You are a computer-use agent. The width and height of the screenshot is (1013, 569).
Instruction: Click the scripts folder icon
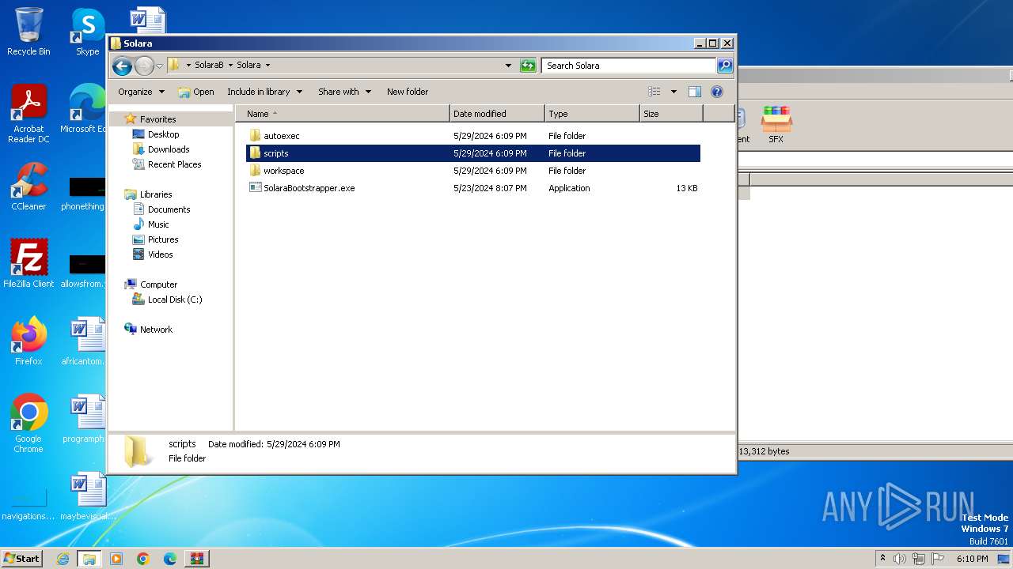click(255, 153)
